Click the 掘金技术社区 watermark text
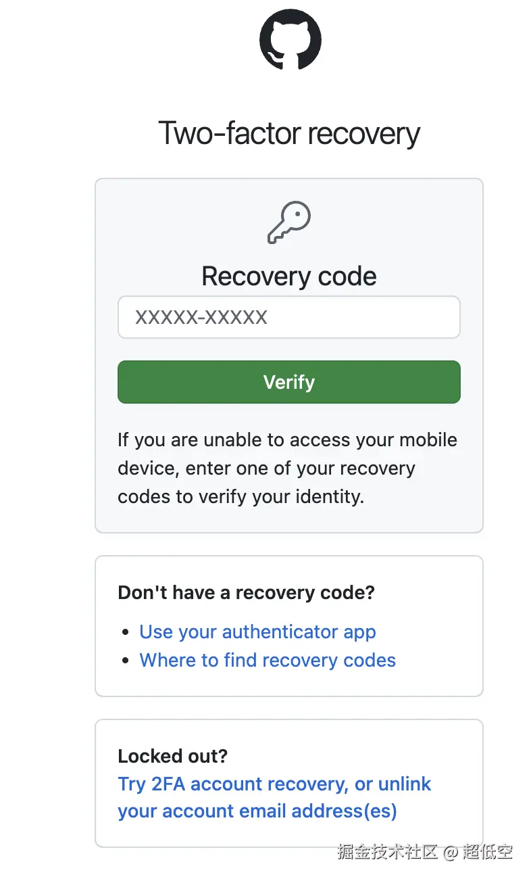 click(387, 851)
